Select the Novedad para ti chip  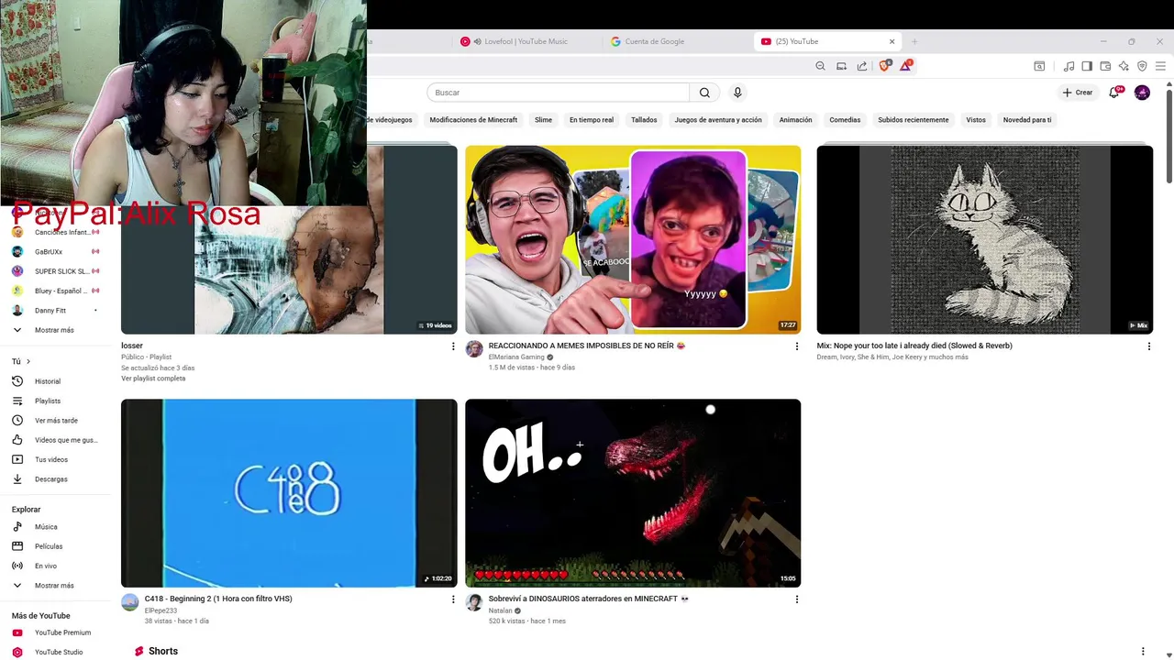[x=1027, y=120]
